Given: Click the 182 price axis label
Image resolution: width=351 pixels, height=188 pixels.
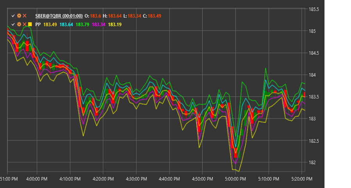Looking at the screenshot, I should click(312, 162).
